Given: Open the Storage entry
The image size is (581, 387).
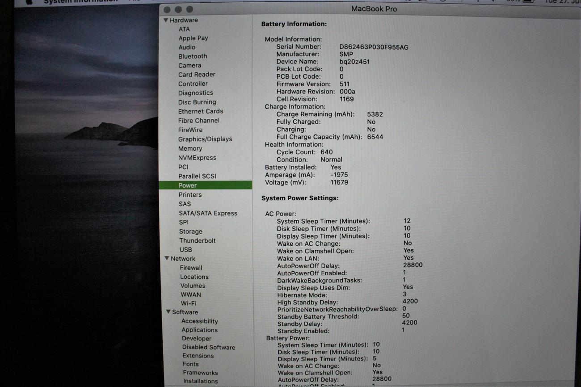Looking at the screenshot, I should [x=190, y=231].
